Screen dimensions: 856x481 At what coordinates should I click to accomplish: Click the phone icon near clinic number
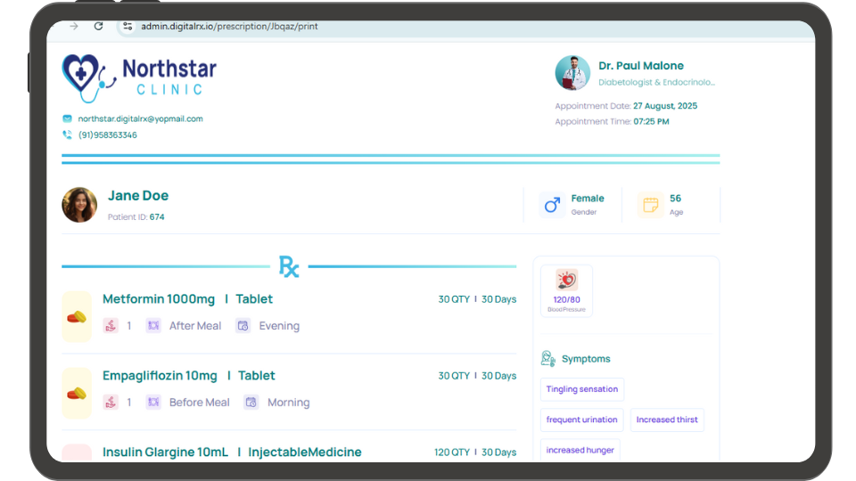[x=67, y=135]
